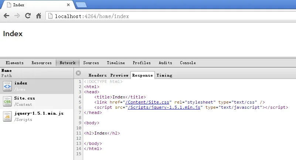Click the closing </head> tag line
Image resolution: width=296 pixels, height=160 pixels.
(x=93, y=112)
